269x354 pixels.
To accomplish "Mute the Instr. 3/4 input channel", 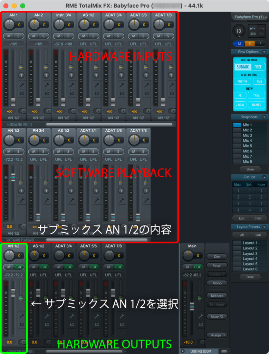I will [x=59, y=36].
